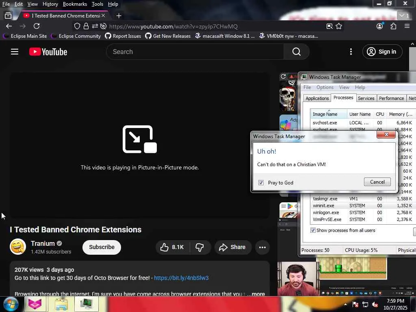Show hidden tray icons arrow
Image resolution: width=416 pixels, height=312 pixels.
[x=345, y=305]
